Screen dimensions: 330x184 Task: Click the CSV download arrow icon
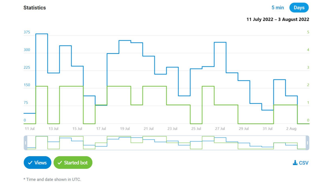click(295, 163)
